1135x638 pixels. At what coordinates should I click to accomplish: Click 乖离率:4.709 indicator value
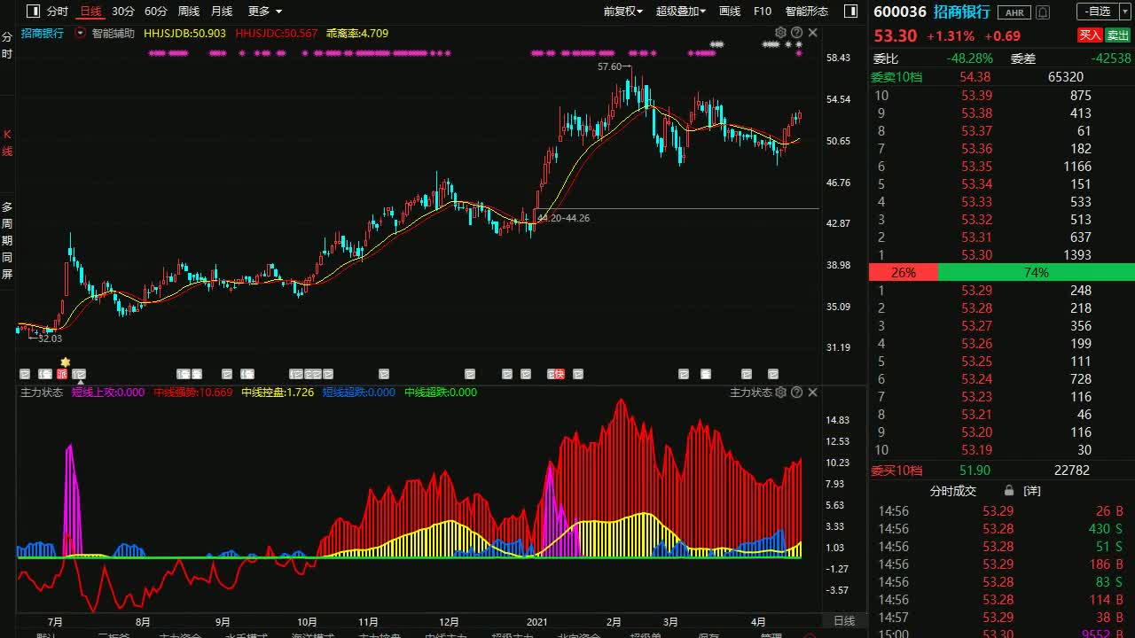tap(357, 33)
